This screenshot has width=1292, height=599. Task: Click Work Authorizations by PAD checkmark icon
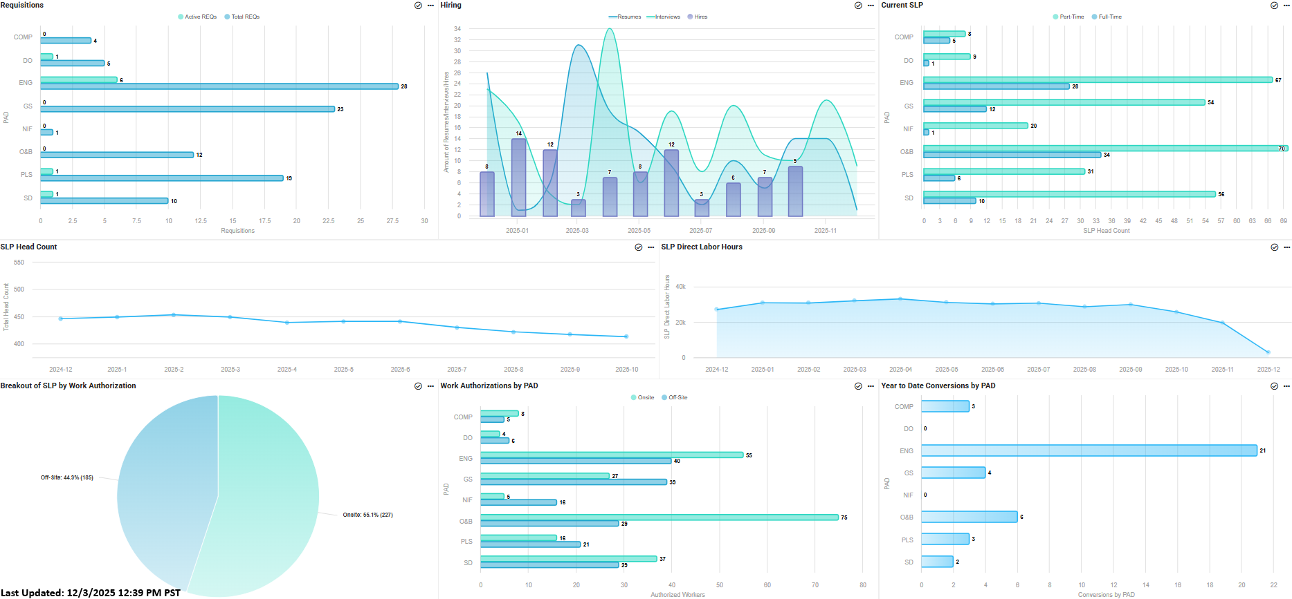click(858, 386)
